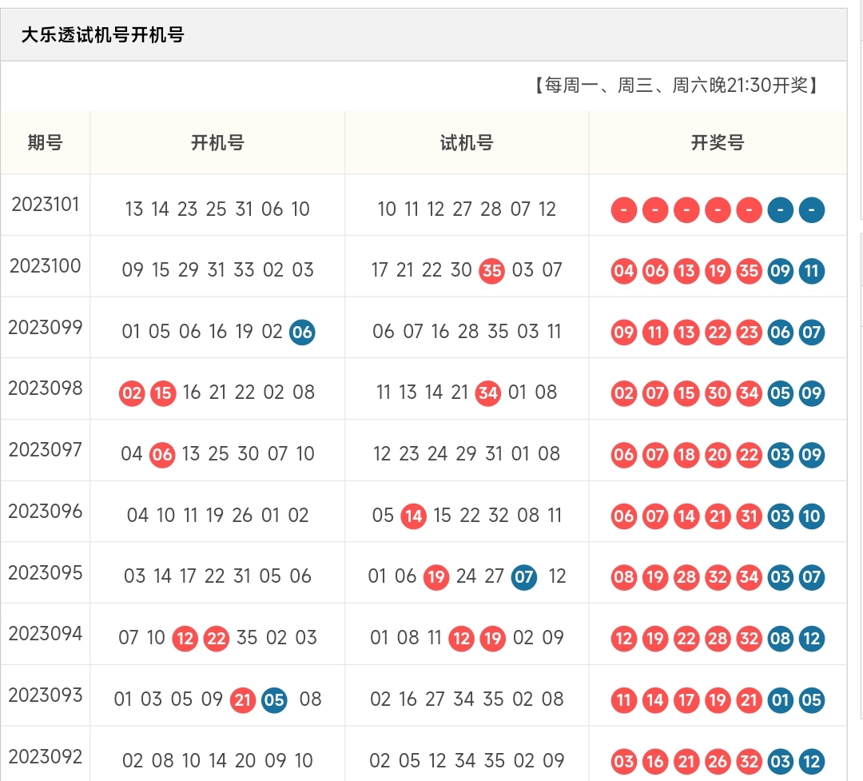Click red ball 19 in 2023094 试机号
The height and width of the screenshot is (781, 863).
tap(492, 639)
